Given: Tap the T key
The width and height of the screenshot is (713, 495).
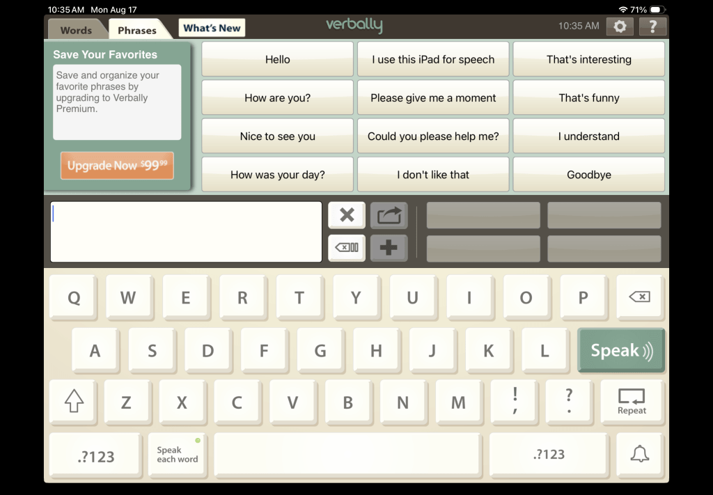Looking at the screenshot, I should 299,297.
